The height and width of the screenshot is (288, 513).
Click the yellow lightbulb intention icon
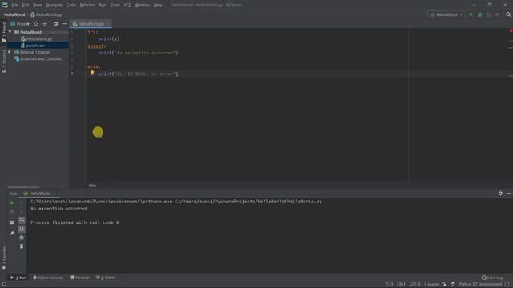click(x=92, y=73)
